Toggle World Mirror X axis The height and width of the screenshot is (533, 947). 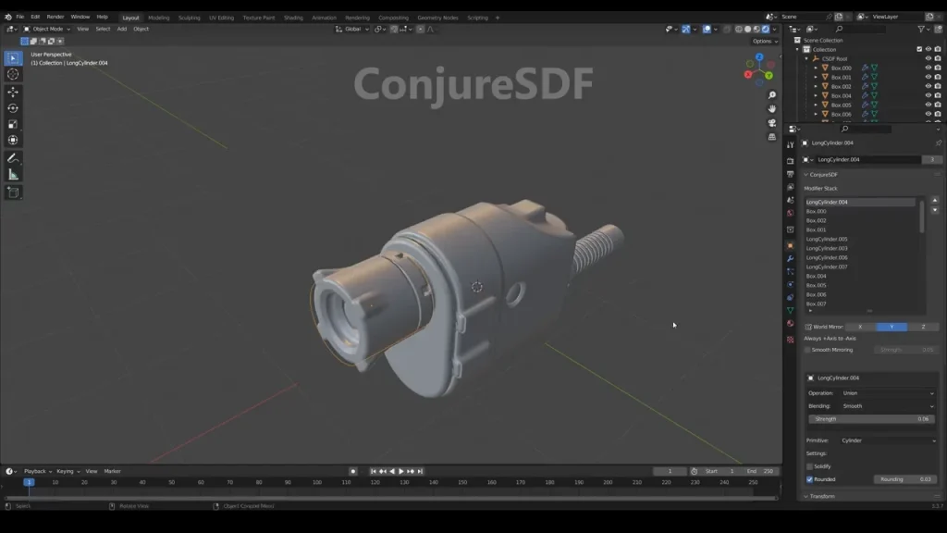tap(860, 327)
